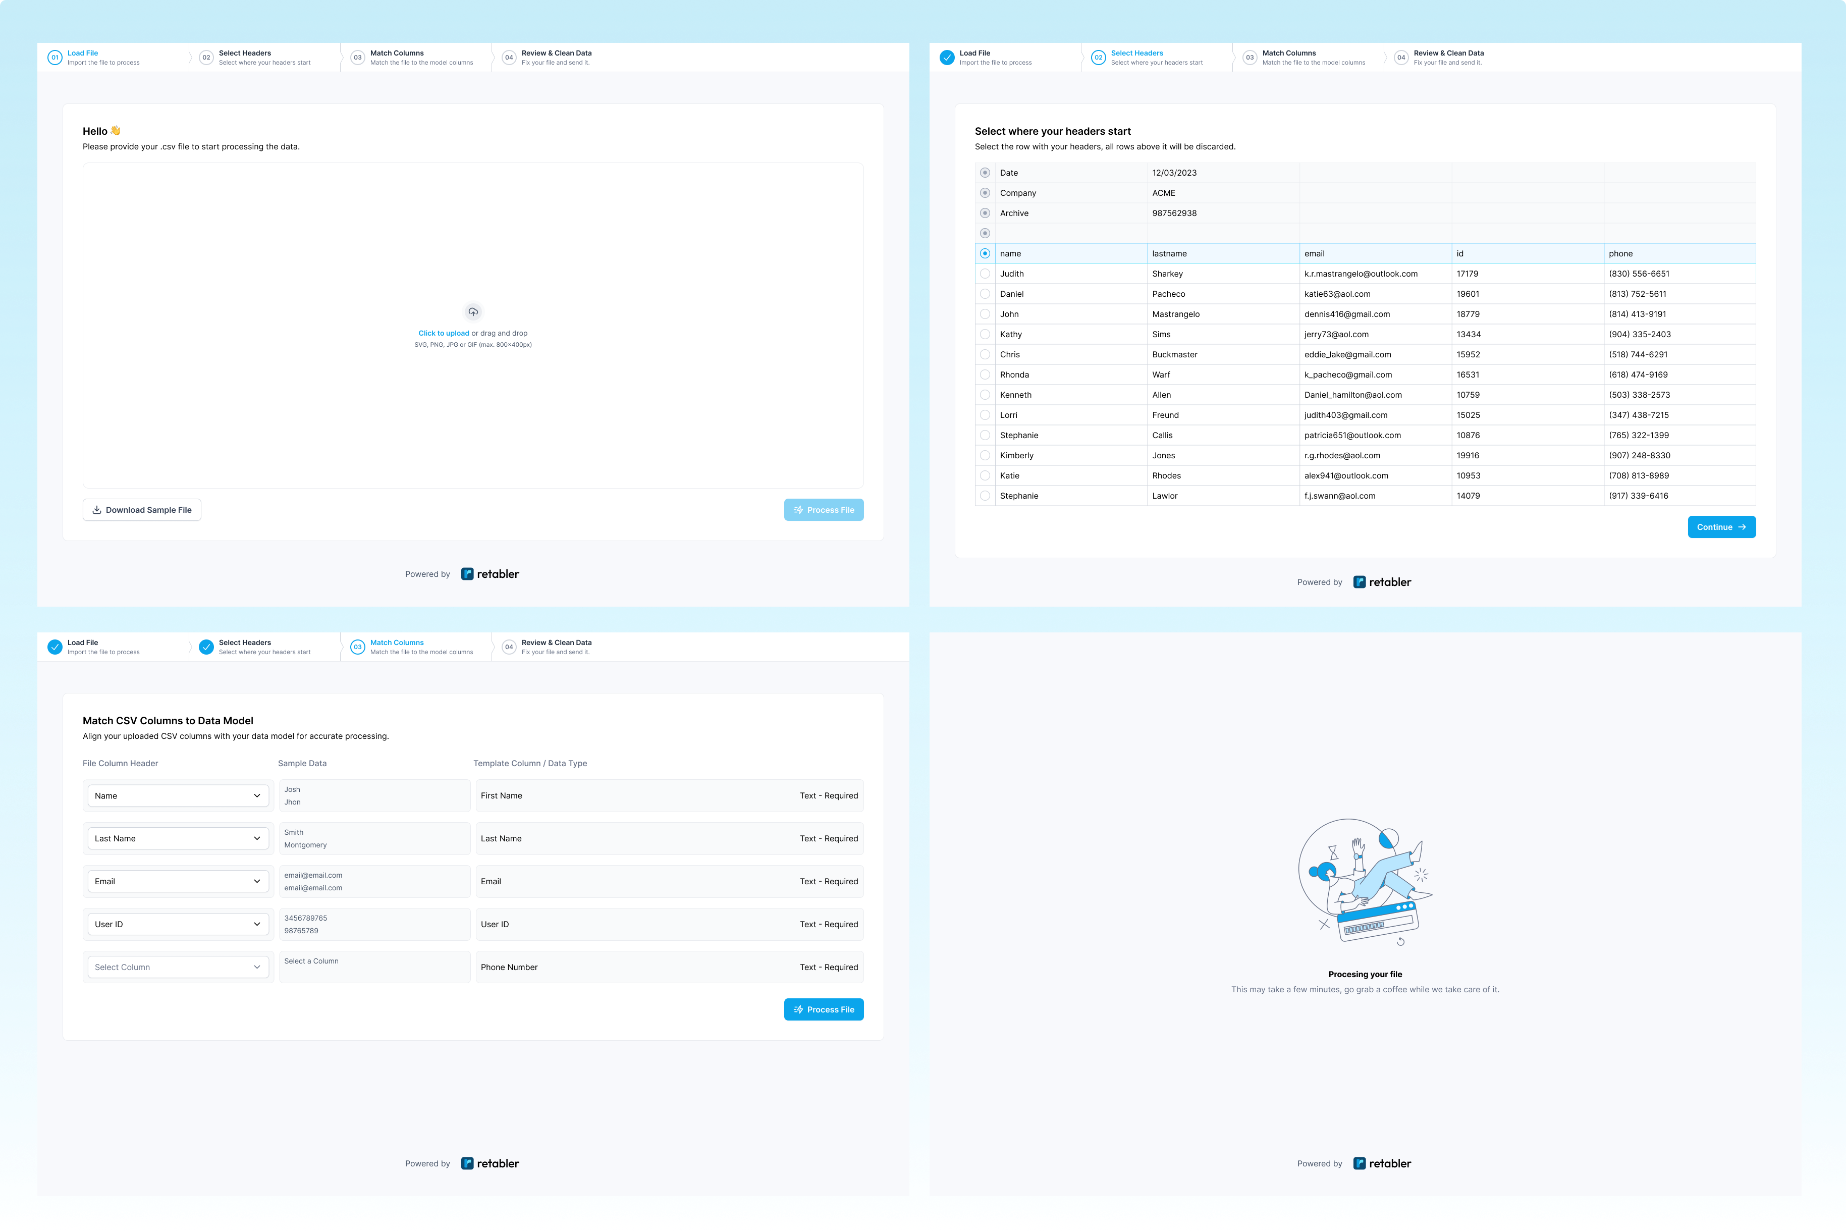Screen dimensions: 1846x1232
Task: Click the download icon beside Download Sample File
Action: point(96,510)
